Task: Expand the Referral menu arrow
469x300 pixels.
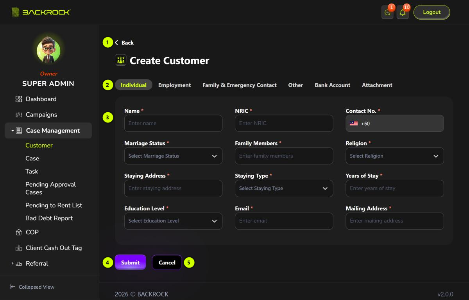Action: pyautogui.click(x=13, y=264)
